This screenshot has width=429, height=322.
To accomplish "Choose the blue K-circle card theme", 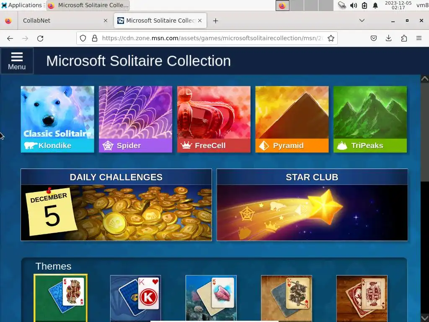I will (x=135, y=299).
